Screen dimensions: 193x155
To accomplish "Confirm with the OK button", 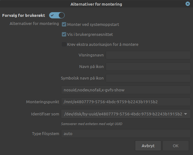I will pyautogui.click(x=176, y=146).
